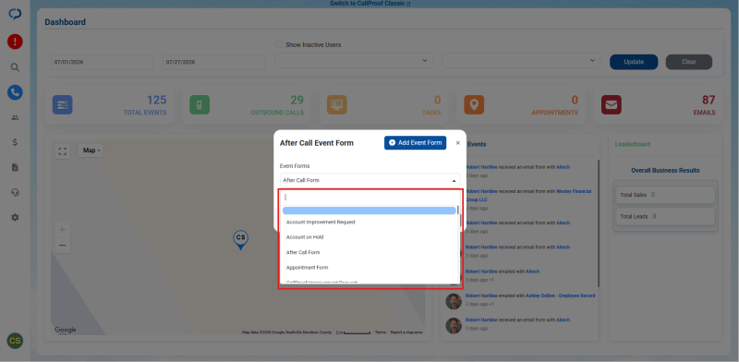The height and width of the screenshot is (362, 739).
Task: Expand the Map type dropdown
Action: point(91,151)
